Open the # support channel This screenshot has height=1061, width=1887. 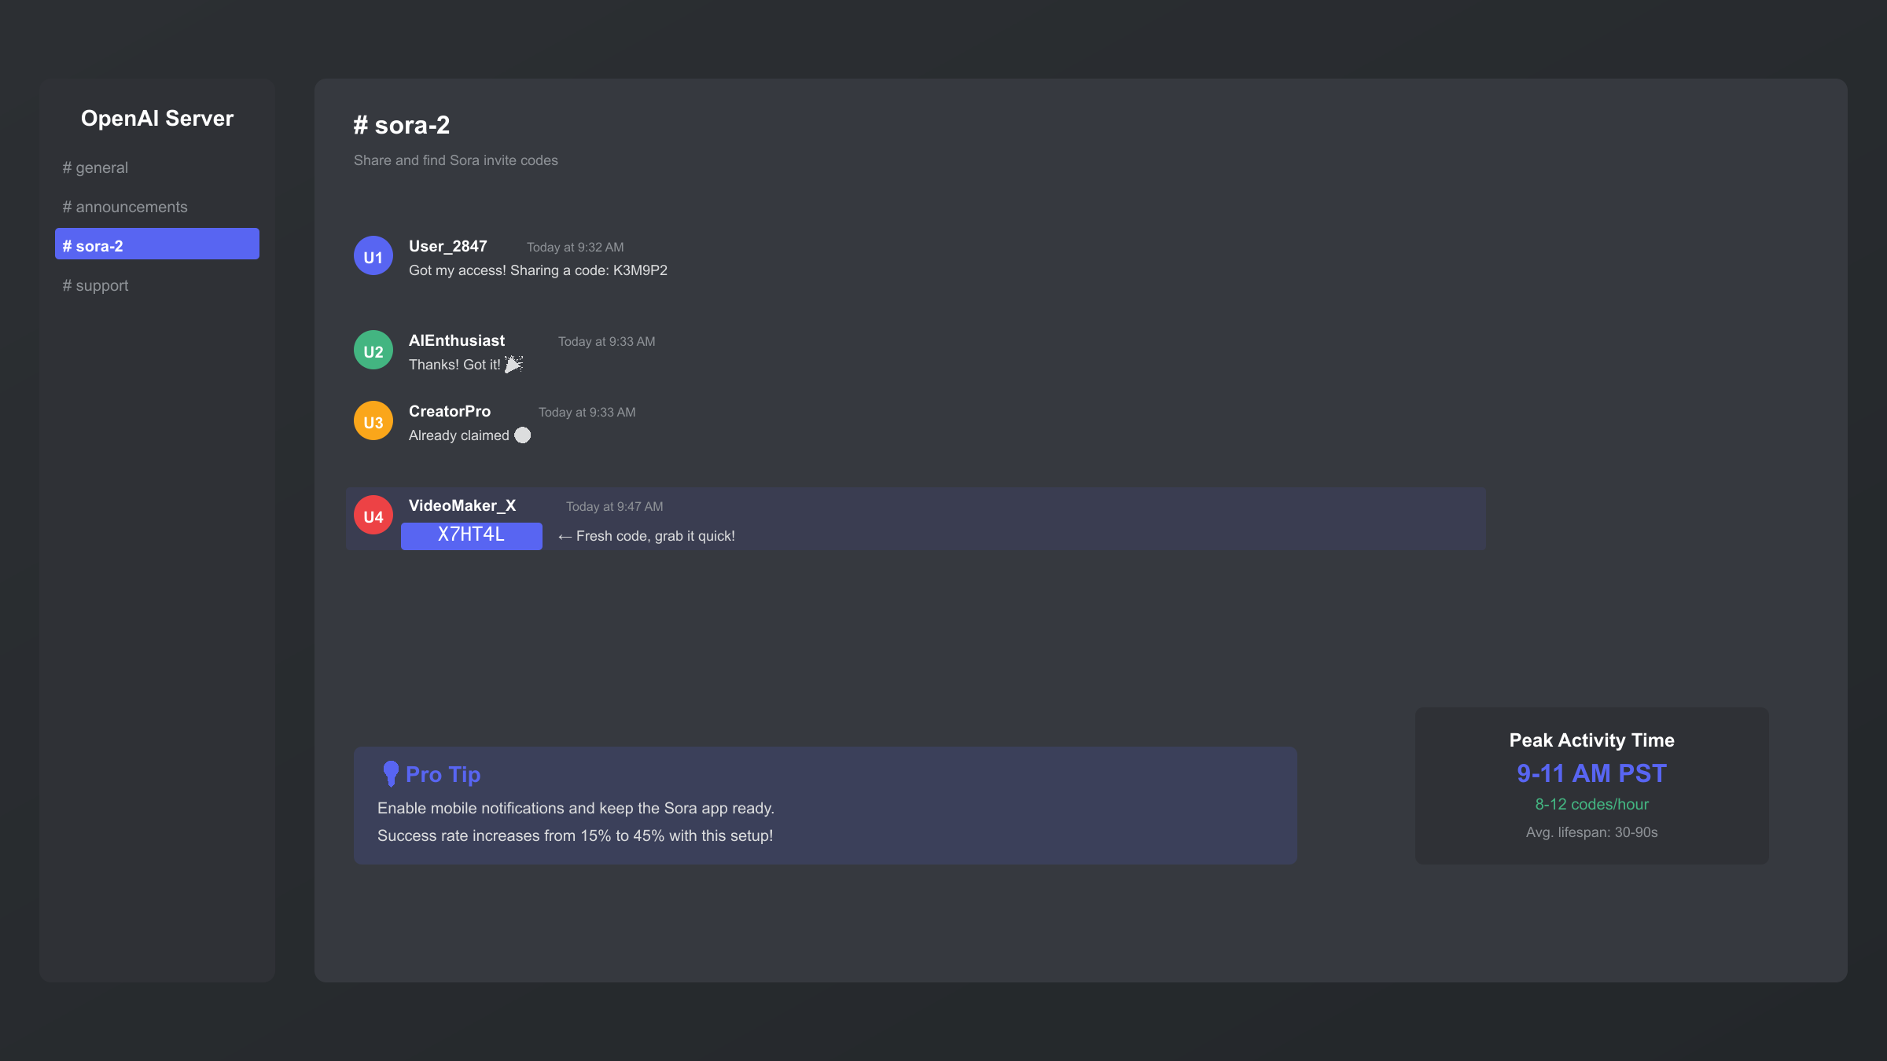point(95,285)
